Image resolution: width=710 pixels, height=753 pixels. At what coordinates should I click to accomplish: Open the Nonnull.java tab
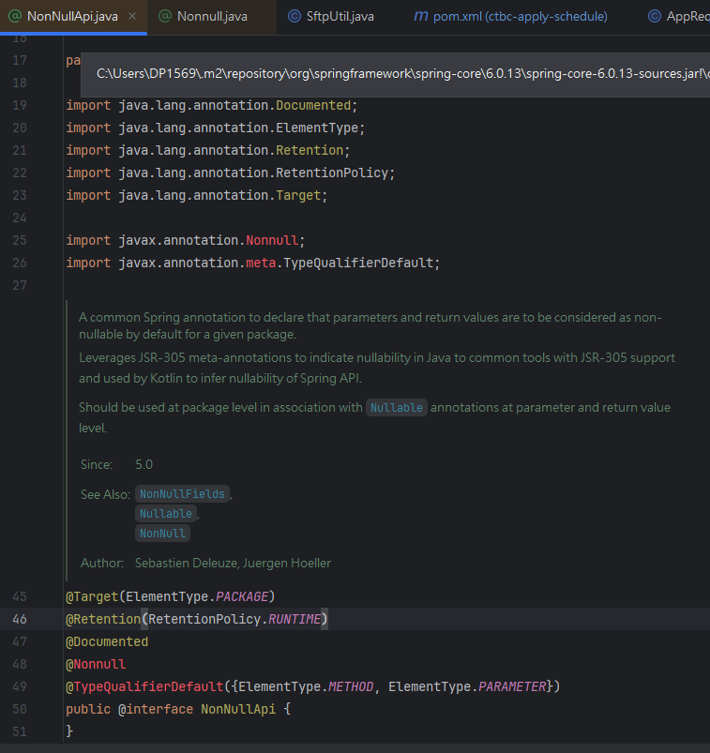[211, 16]
